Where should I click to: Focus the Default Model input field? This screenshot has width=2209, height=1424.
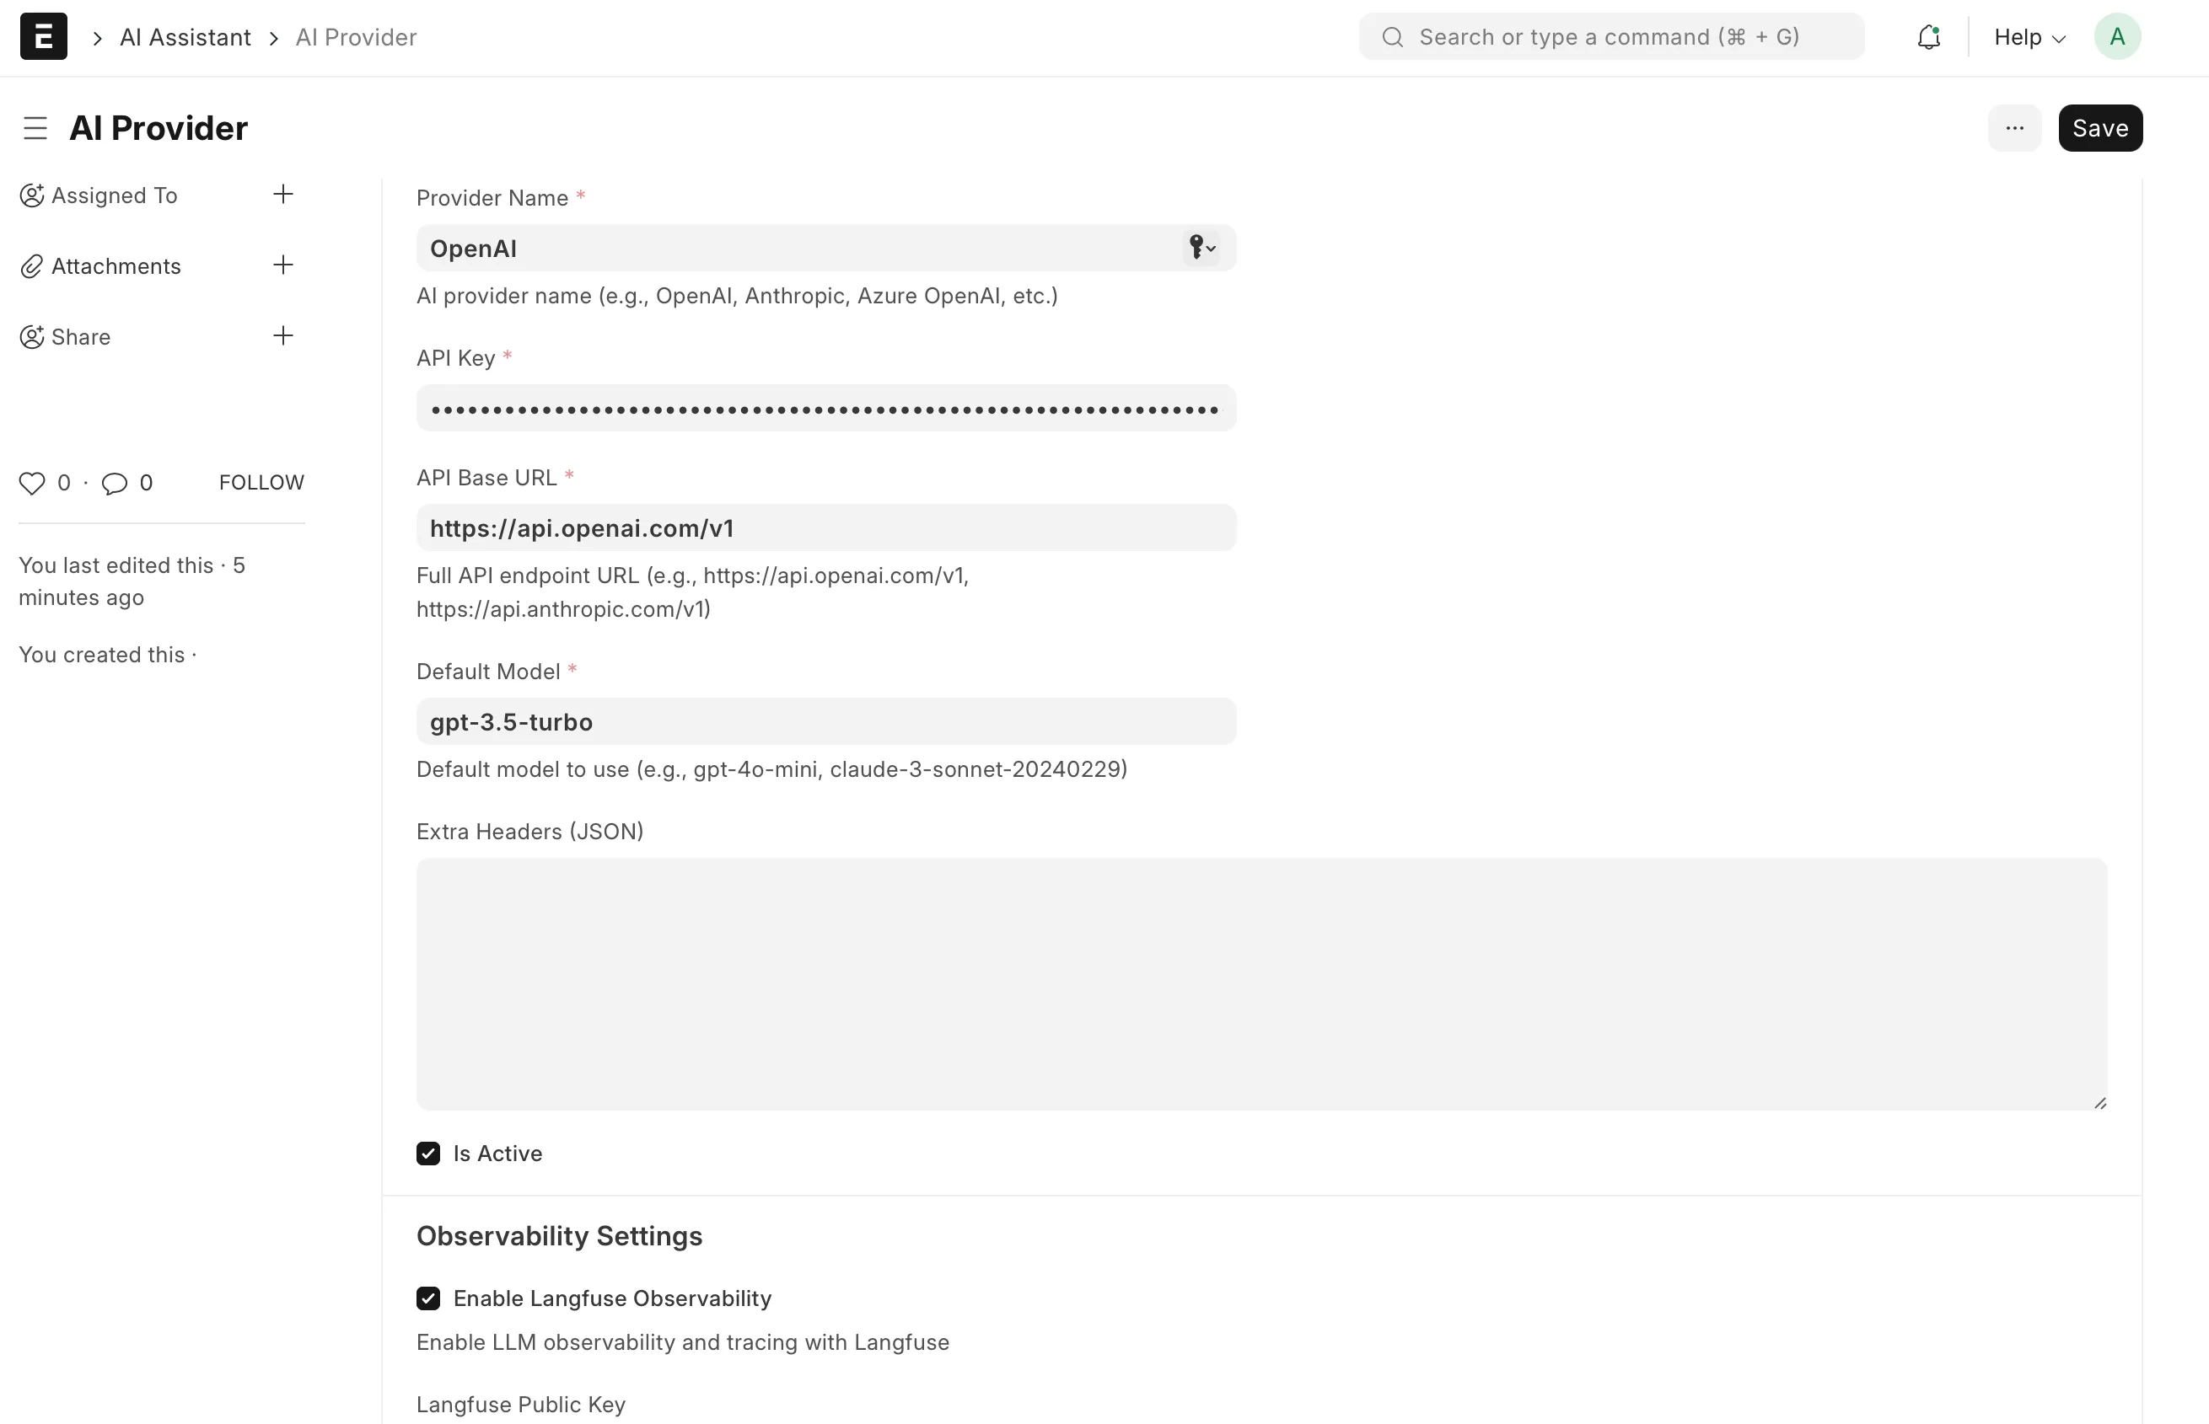coord(825,721)
